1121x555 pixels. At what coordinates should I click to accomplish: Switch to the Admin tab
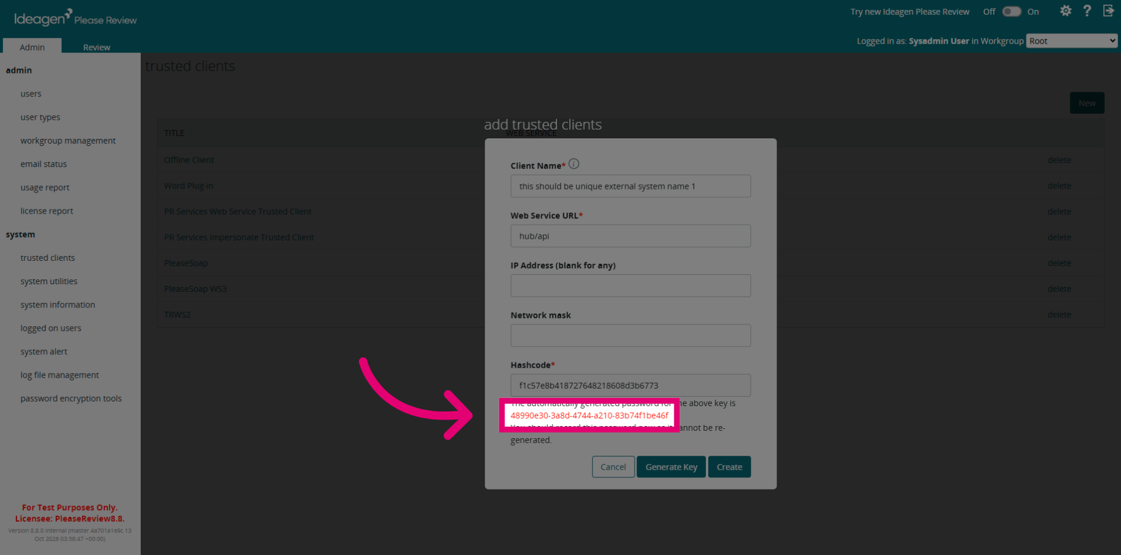click(32, 47)
